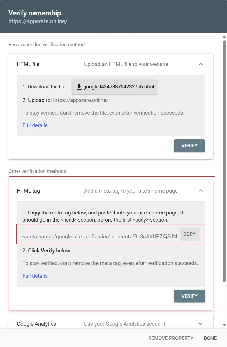Collapse the HTML file section chevron

point(200,64)
